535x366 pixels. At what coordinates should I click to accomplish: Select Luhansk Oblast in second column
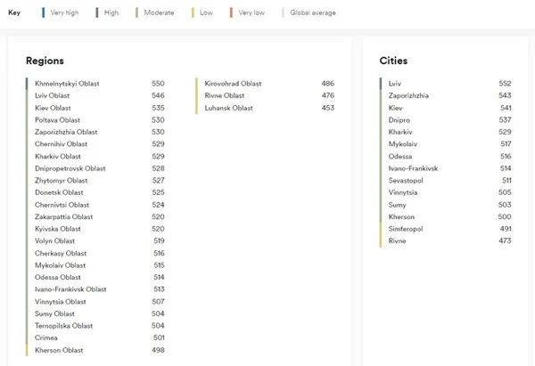pos(228,108)
